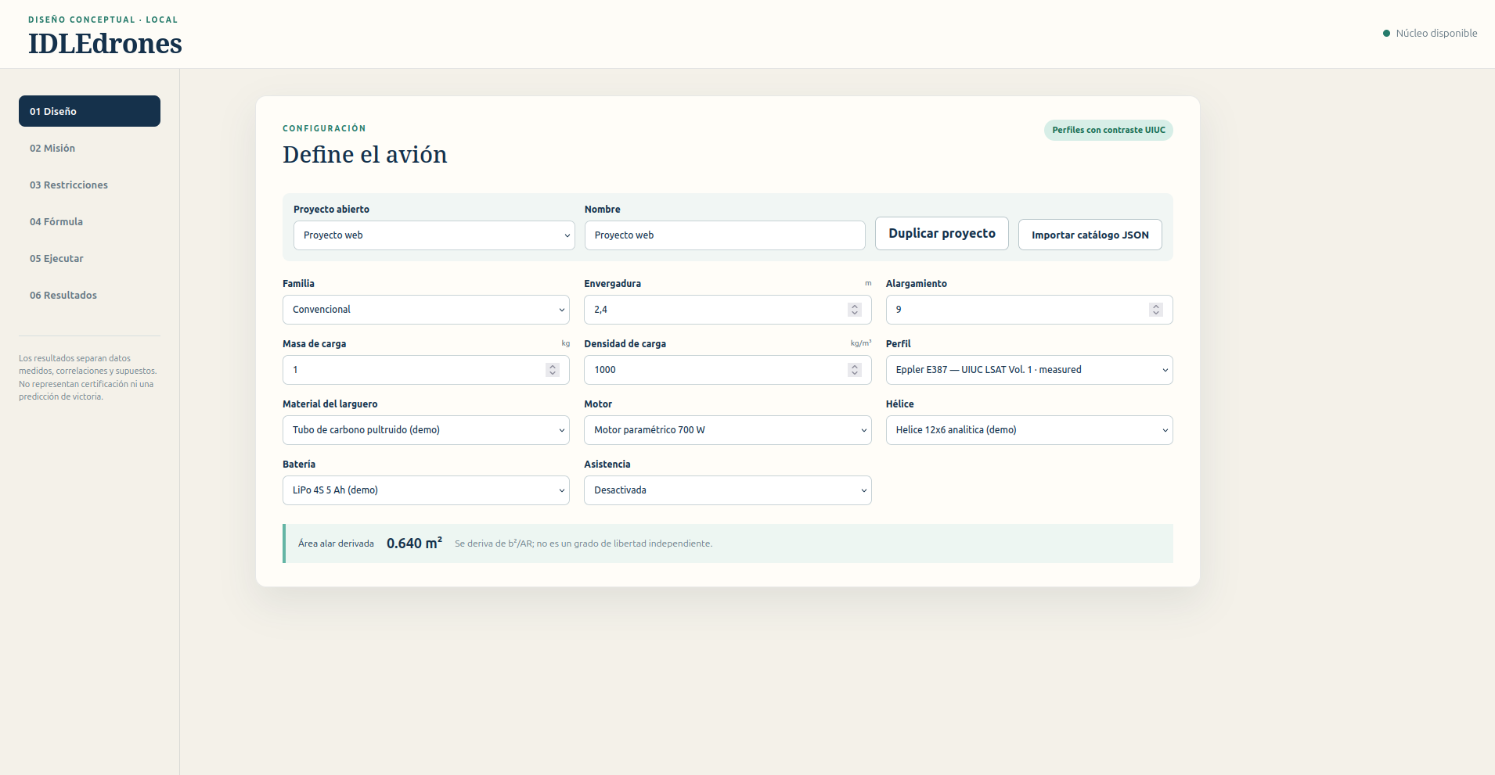Image resolution: width=1495 pixels, height=775 pixels.
Task: Click Importar catálogo JSON button
Action: pos(1090,235)
